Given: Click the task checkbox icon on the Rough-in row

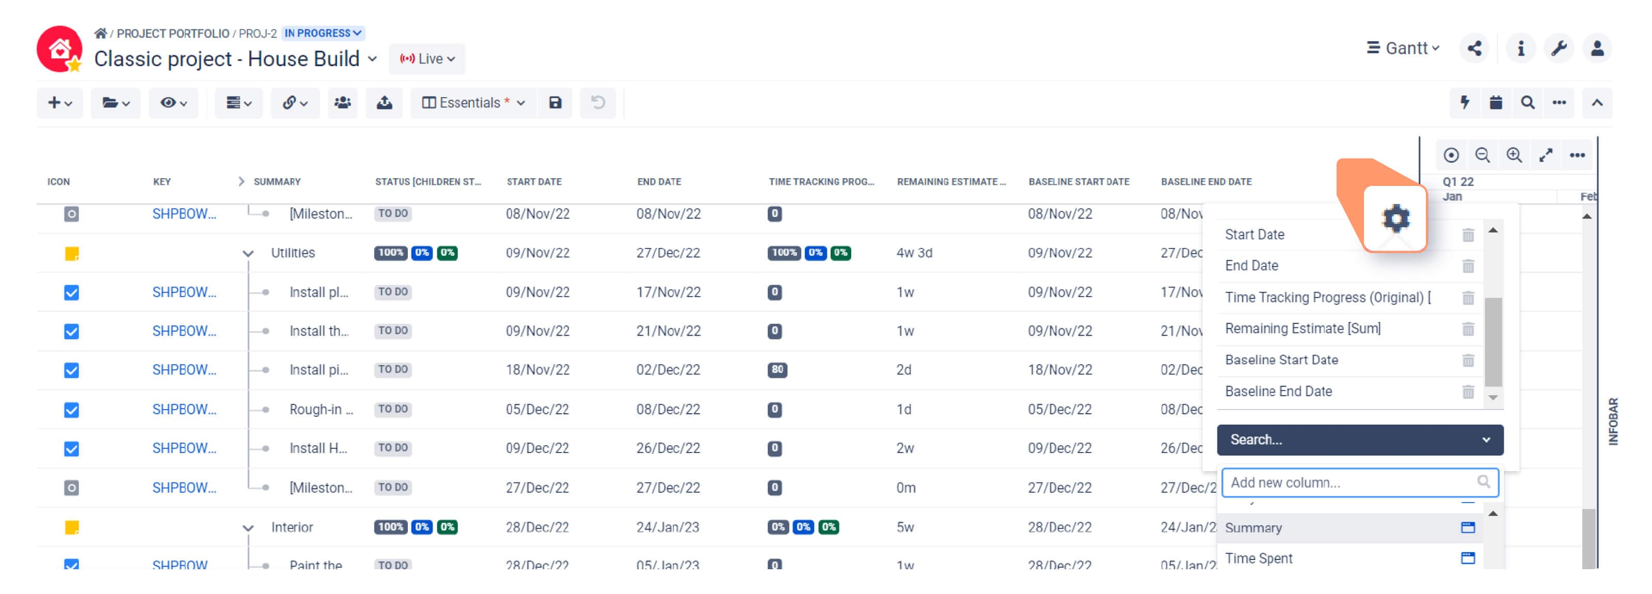Looking at the screenshot, I should [x=72, y=410].
